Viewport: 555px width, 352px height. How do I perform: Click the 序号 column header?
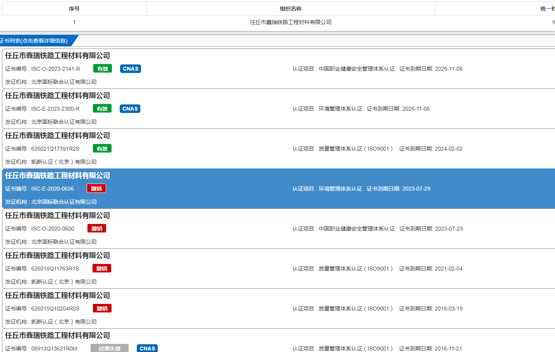click(x=74, y=9)
